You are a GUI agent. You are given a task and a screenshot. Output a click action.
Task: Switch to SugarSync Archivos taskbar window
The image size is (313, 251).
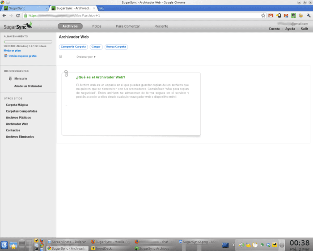click(x=154, y=248)
